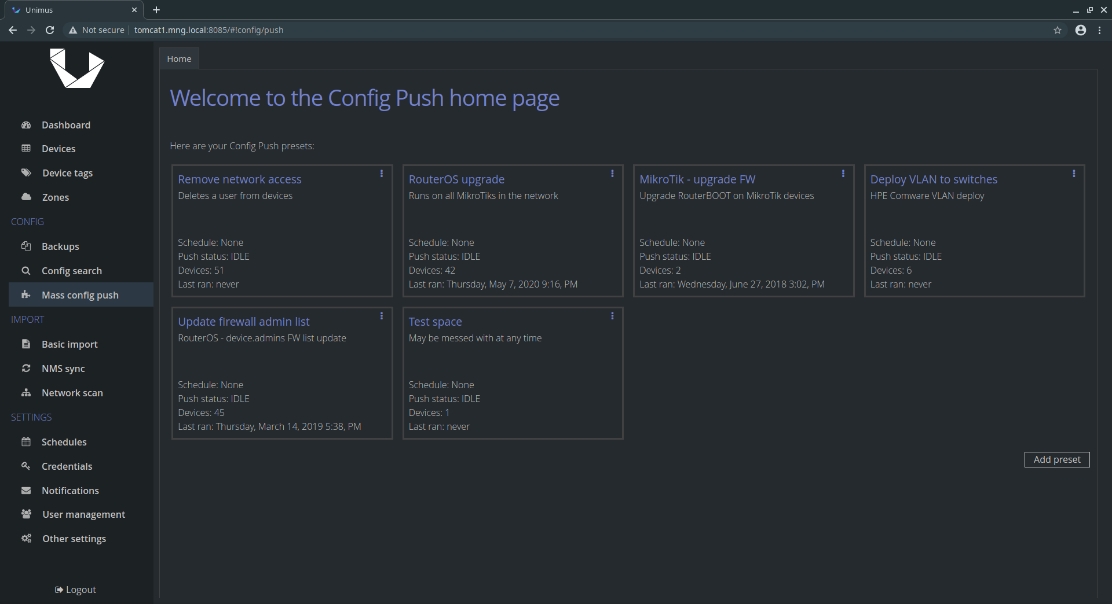
Task: Click the Config search magnifier icon
Action: coord(26,270)
